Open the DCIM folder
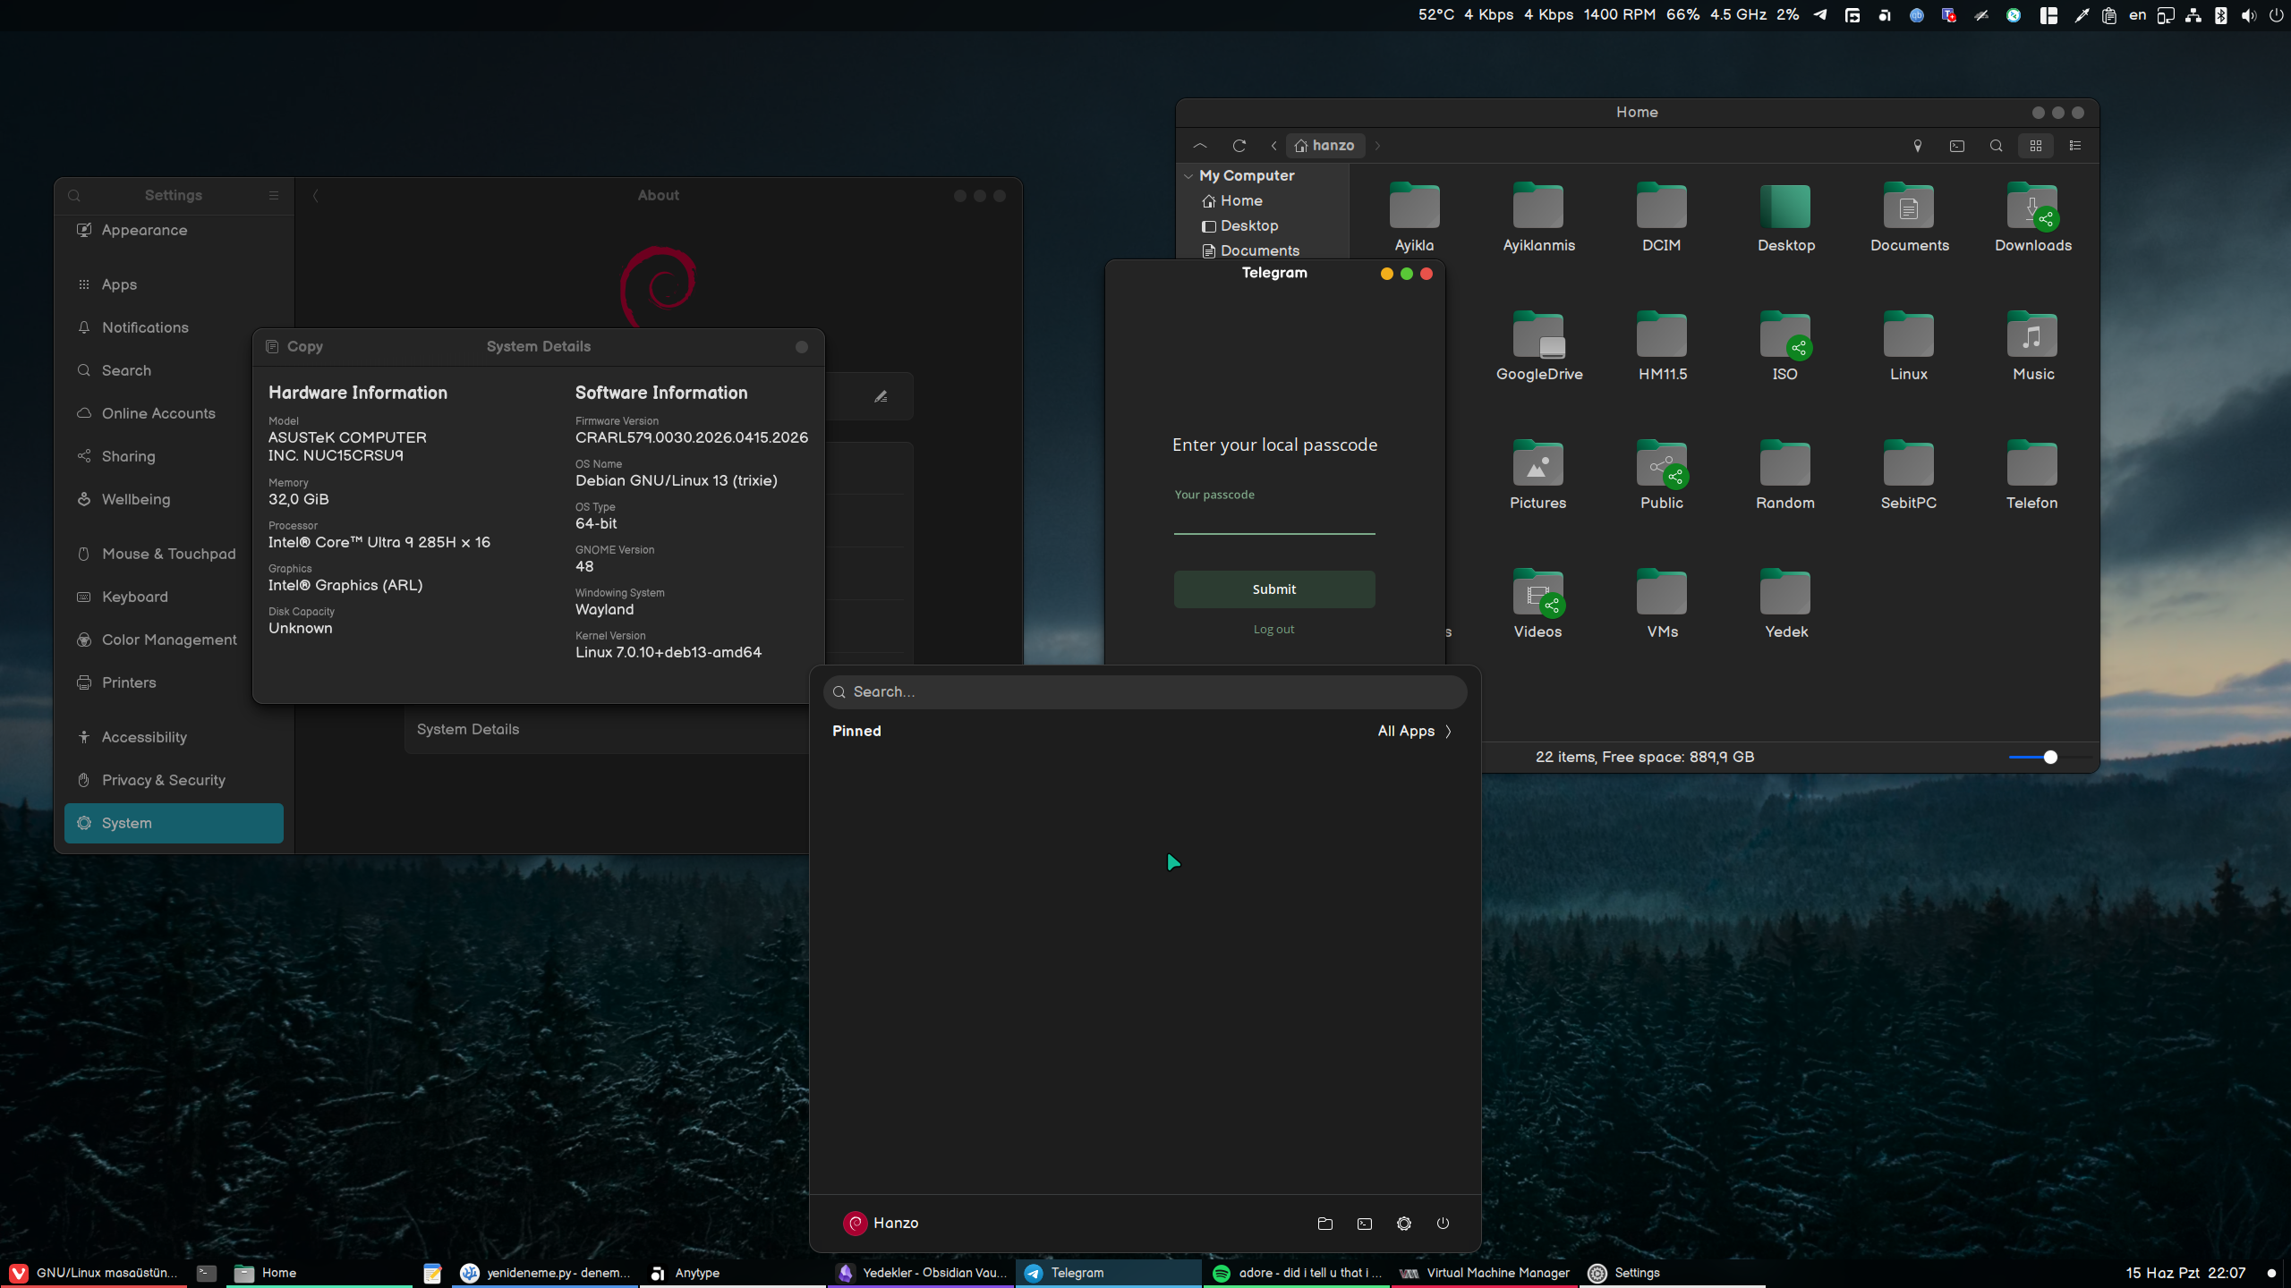The image size is (2291, 1288). tap(1661, 218)
